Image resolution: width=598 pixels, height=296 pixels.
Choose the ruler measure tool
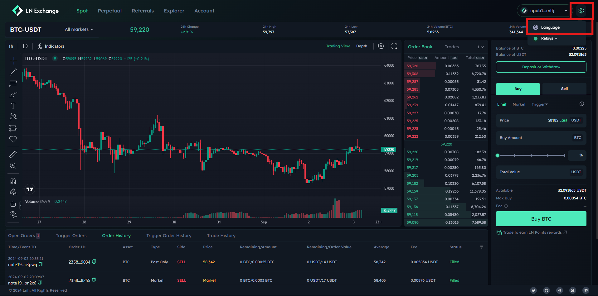(x=13, y=154)
